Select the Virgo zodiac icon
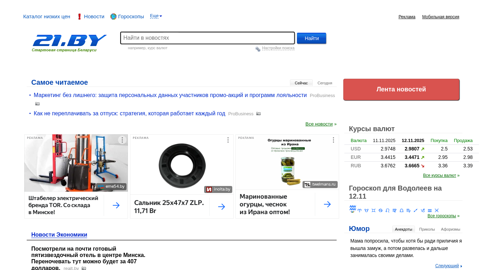 click(x=395, y=210)
